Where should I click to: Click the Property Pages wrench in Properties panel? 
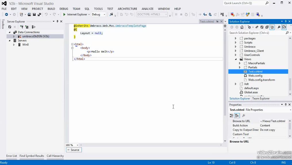tap(244, 115)
